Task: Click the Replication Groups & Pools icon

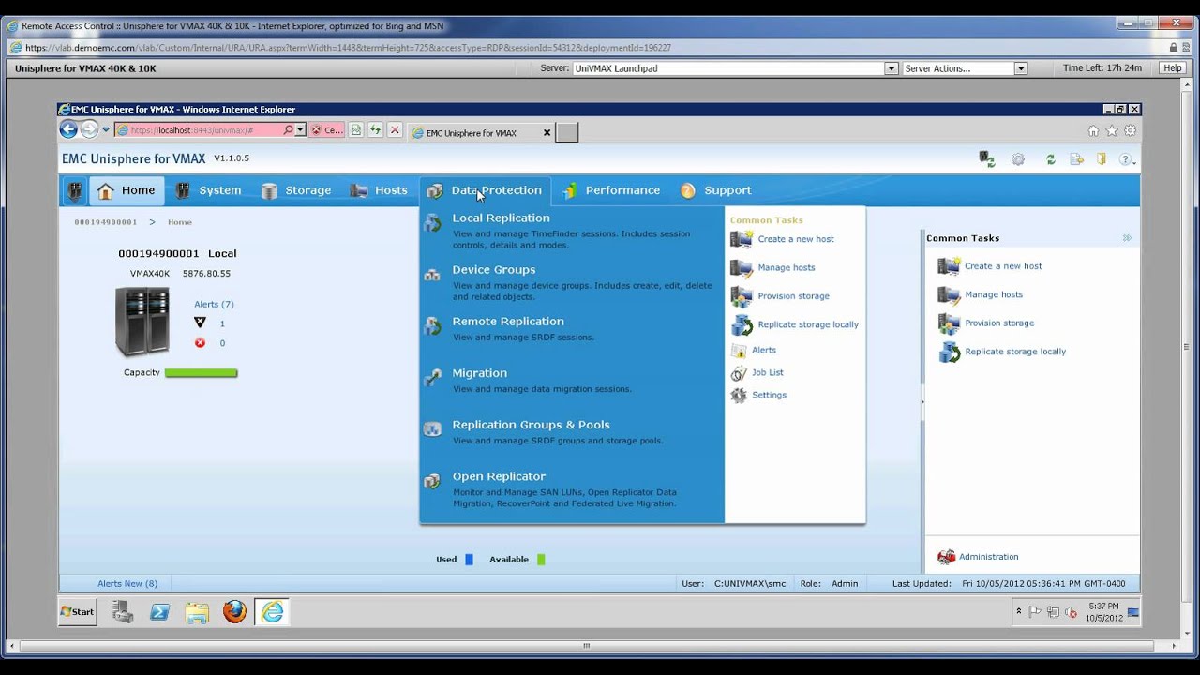Action: (432, 429)
